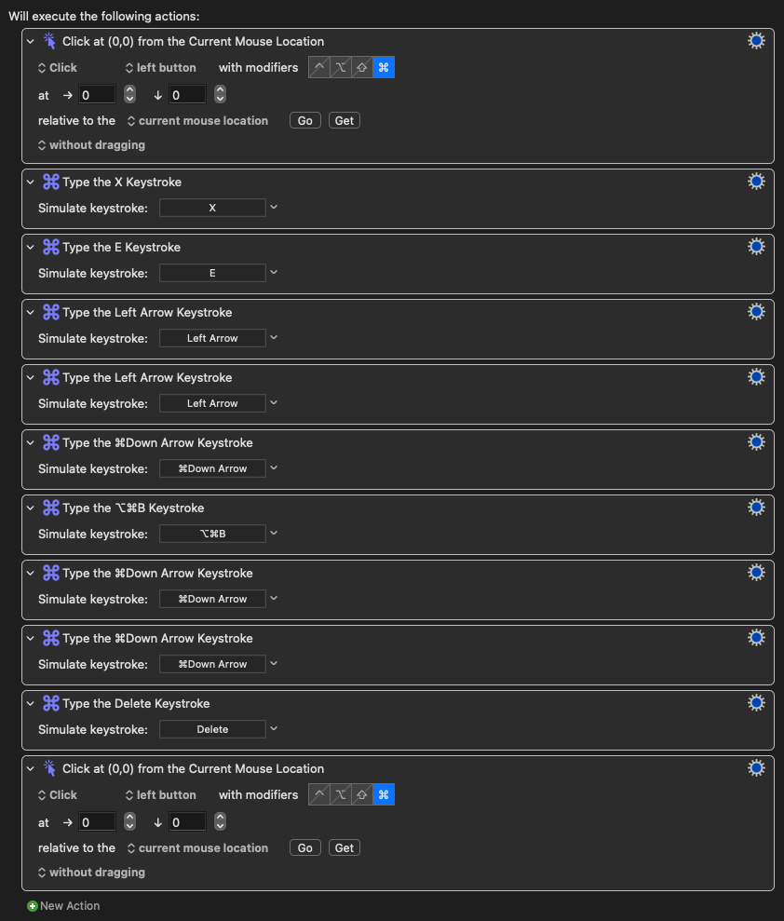Open keystroke options arrow beside Delete field
Screen dimensions: 784x921
274,729
